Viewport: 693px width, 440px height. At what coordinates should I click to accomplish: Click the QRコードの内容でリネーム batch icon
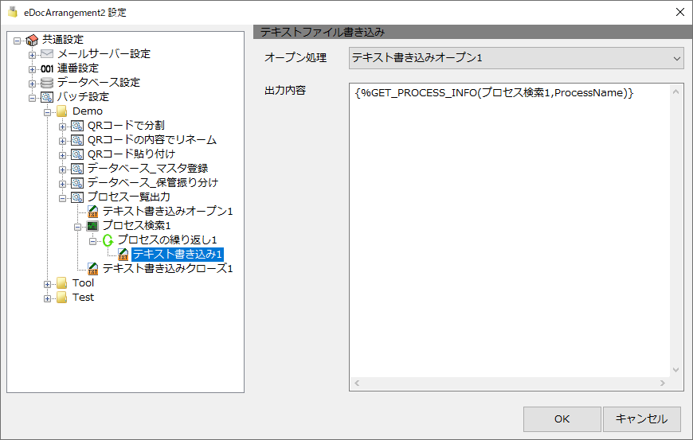(77, 140)
